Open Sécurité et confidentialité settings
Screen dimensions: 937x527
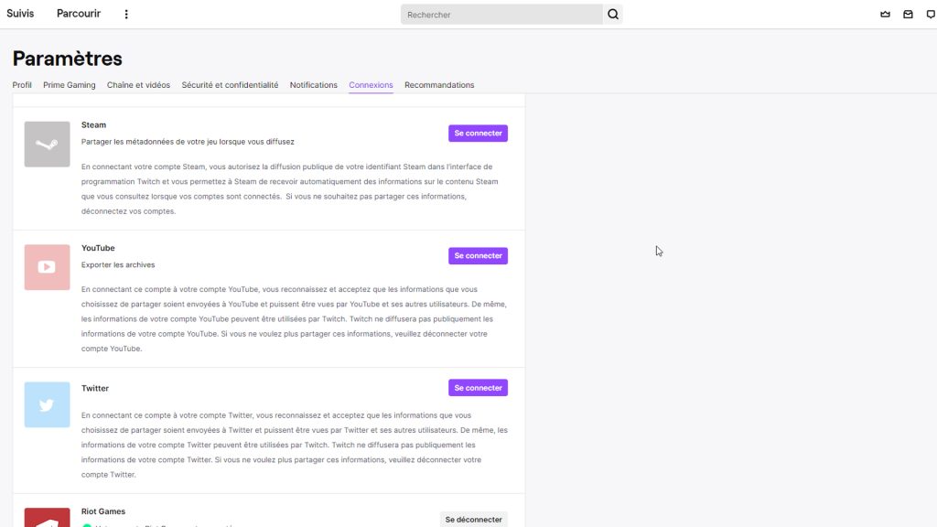coord(228,84)
